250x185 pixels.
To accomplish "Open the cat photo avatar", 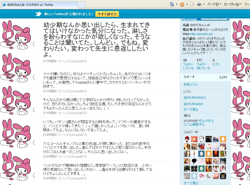I will pos(187,161).
